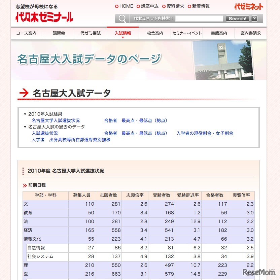Collapse the 2010年入試結果 triangle
Image resolution: width=280 pixels, height=280 pixels.
tap(25, 114)
